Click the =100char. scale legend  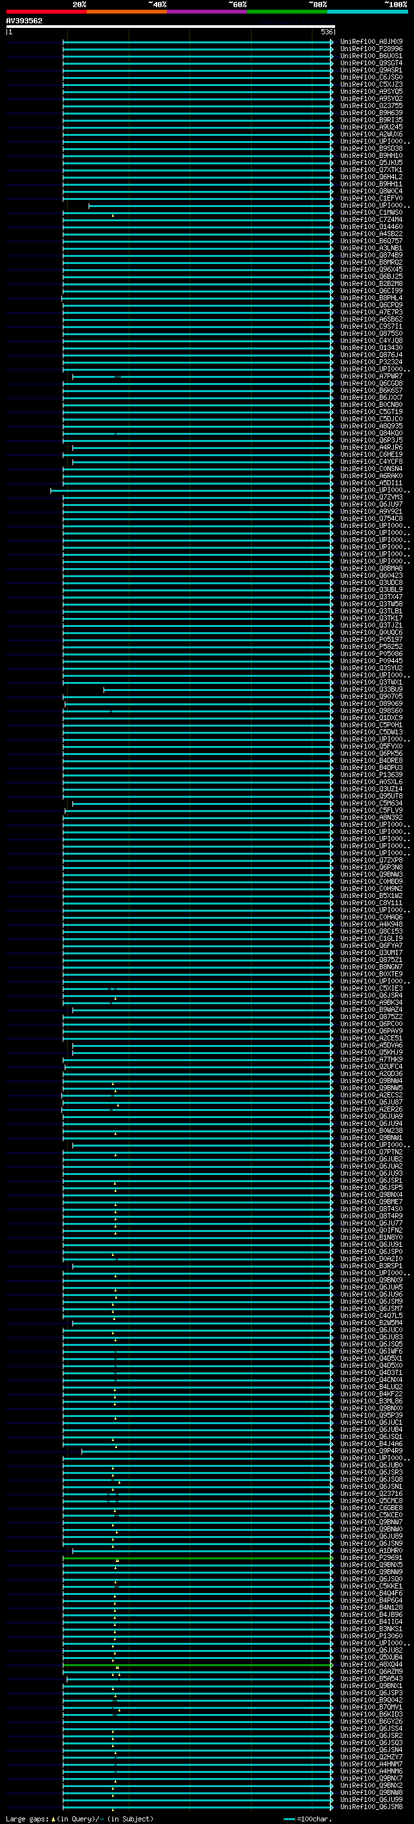coord(307,1819)
